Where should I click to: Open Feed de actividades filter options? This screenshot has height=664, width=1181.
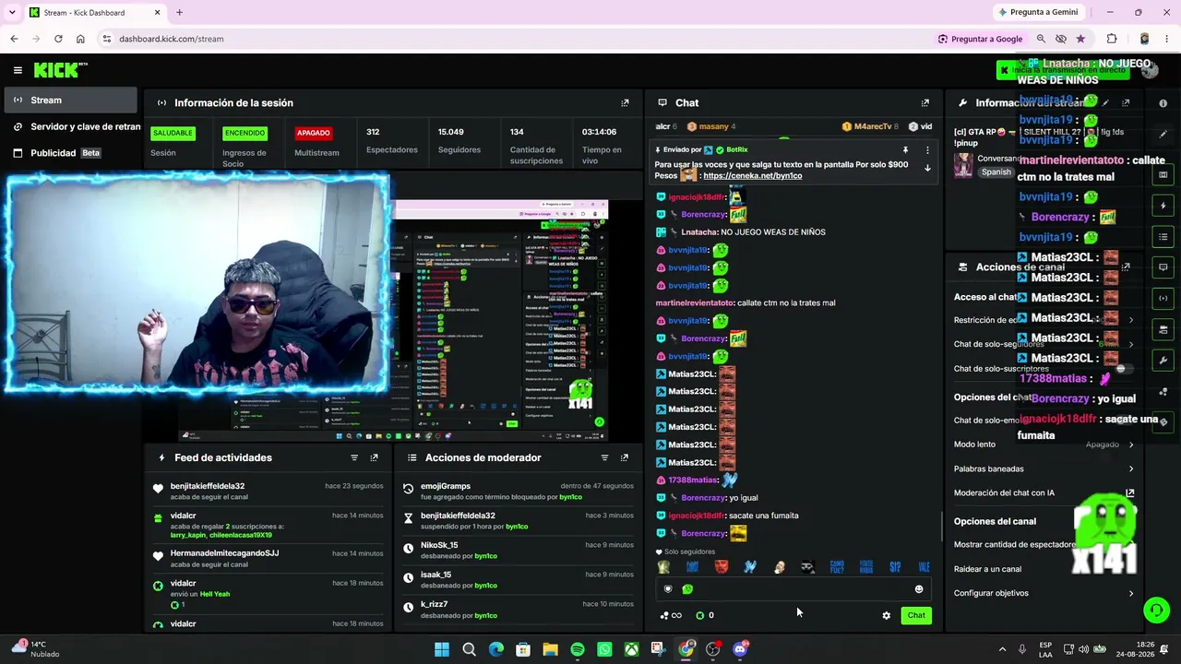tap(354, 457)
